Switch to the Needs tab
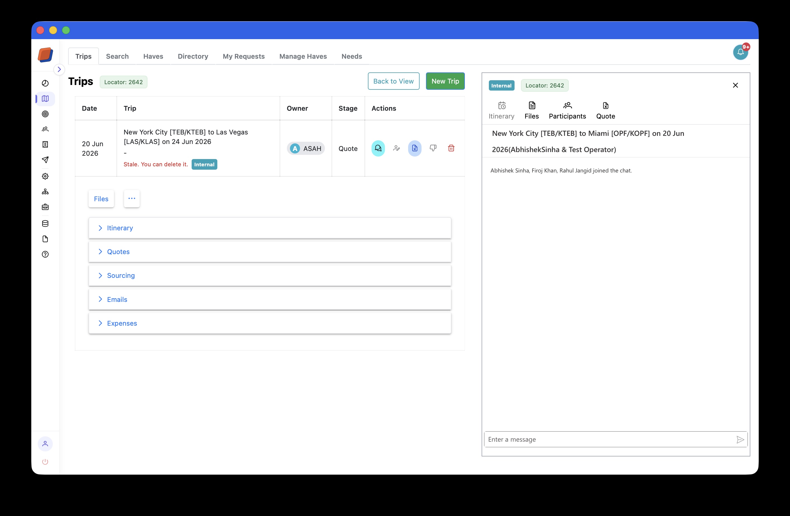Screen dimensions: 790x516 pos(351,56)
